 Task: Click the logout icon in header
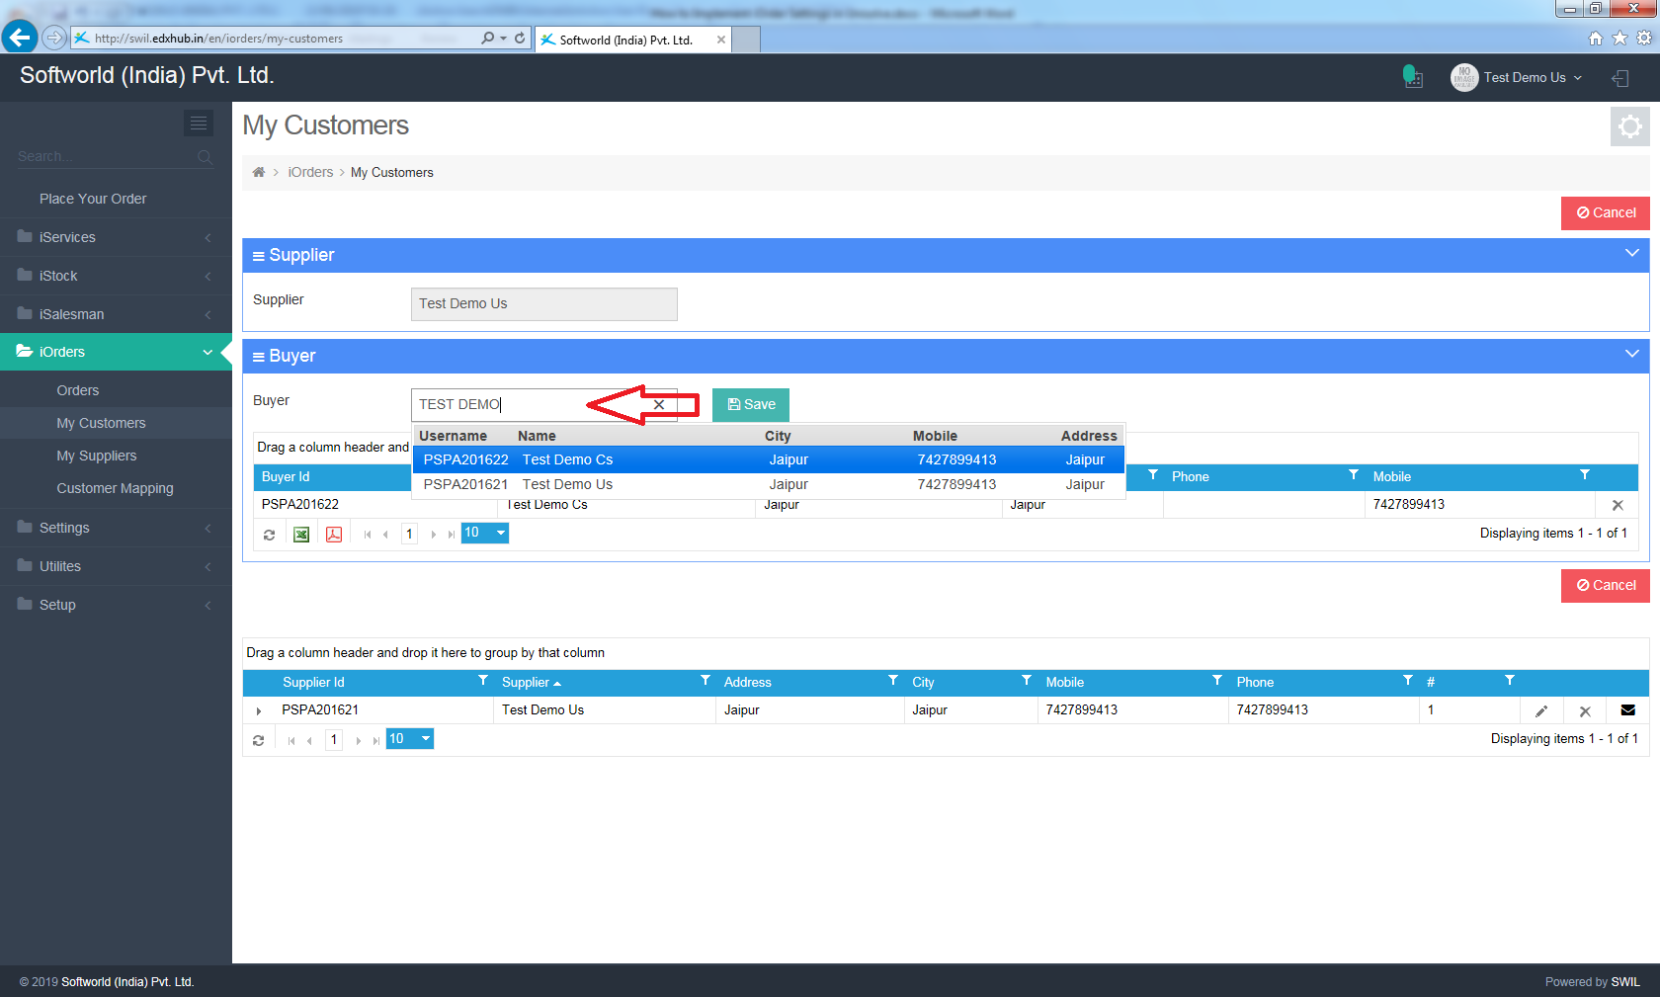(x=1620, y=78)
